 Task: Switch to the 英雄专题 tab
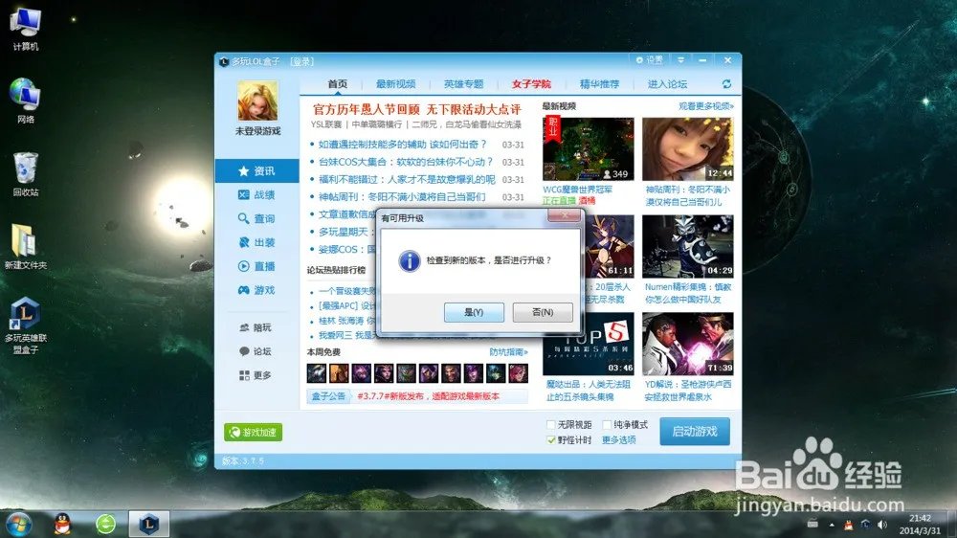point(464,84)
